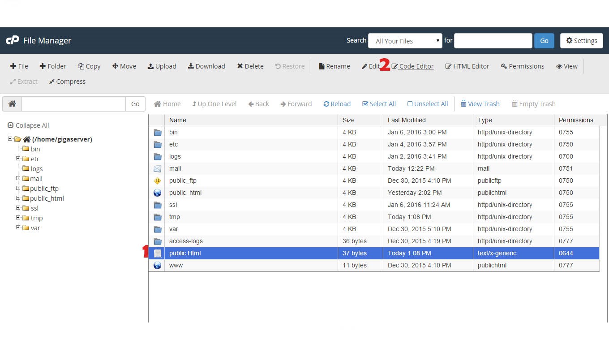Create a new file with File button
Viewport: 609px width, 344px height.
tap(19, 66)
